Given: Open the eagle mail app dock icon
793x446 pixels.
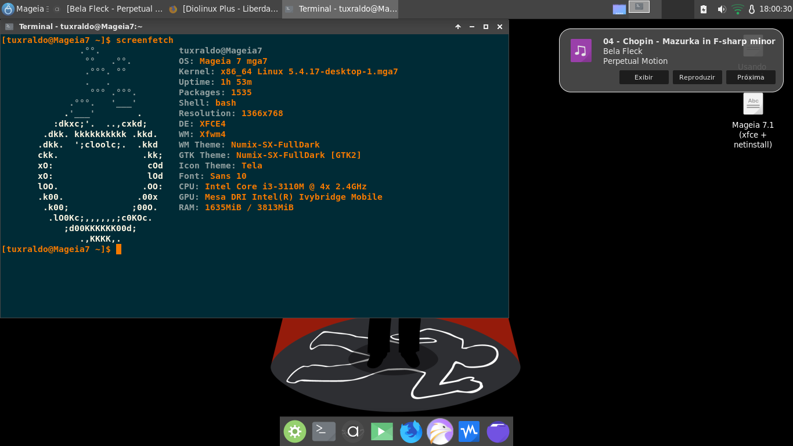Looking at the screenshot, I should point(440,431).
